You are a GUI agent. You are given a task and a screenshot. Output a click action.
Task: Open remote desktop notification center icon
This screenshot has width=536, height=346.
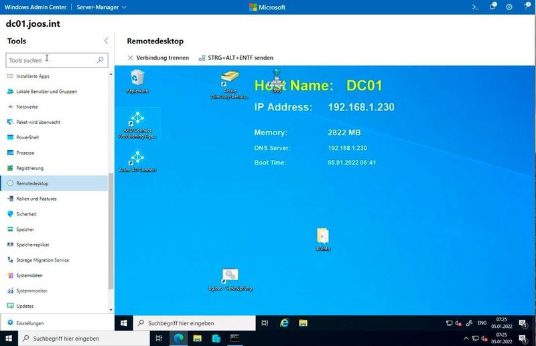523,323
